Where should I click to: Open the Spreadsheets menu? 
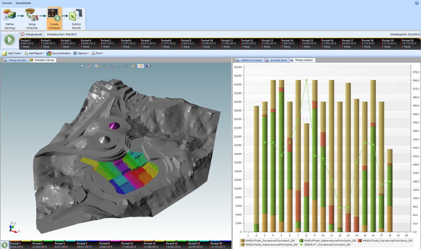23,3
